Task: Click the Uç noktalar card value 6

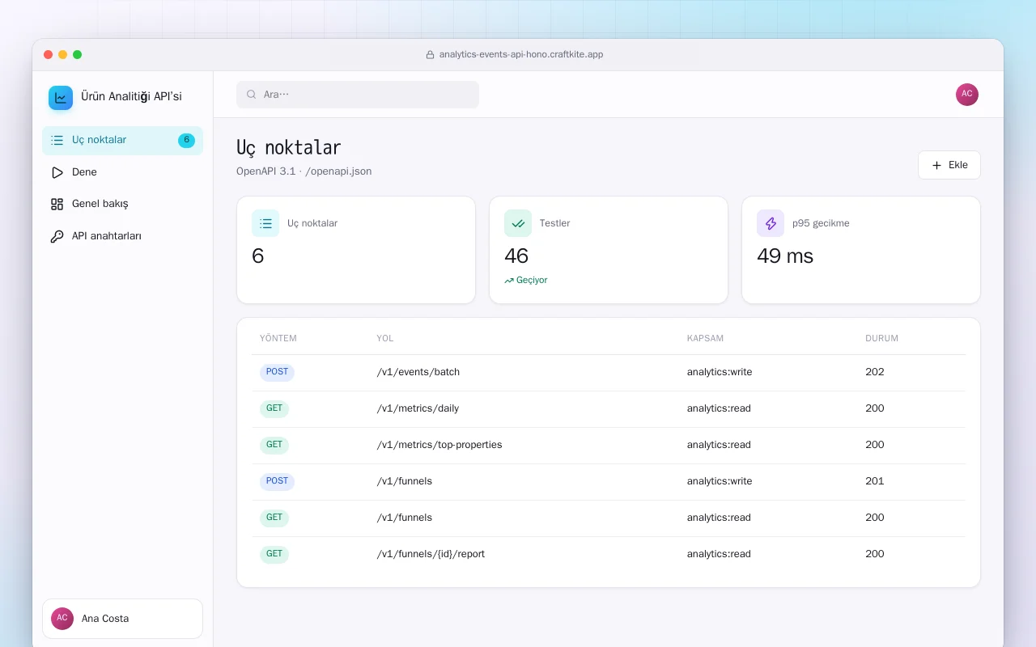Action: click(x=258, y=256)
